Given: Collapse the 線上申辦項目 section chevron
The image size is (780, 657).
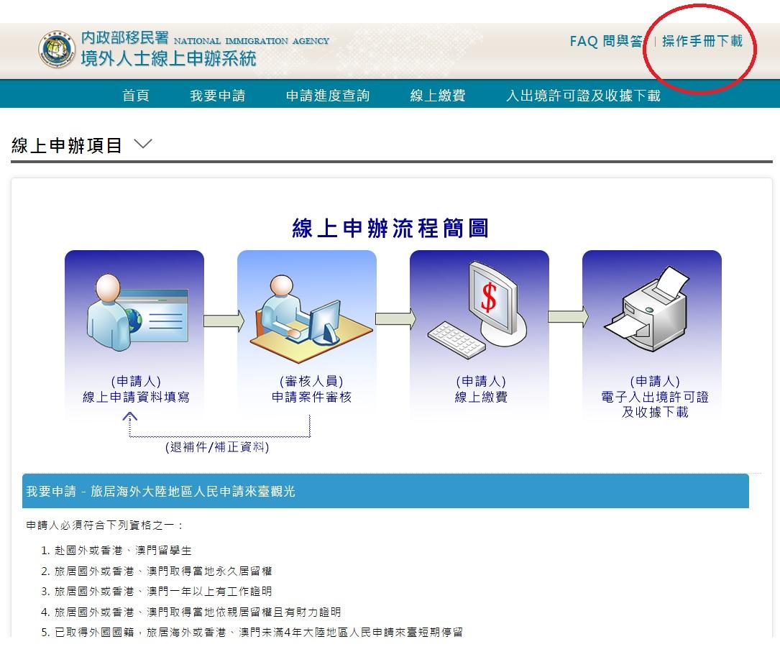Looking at the screenshot, I should tap(143, 144).
